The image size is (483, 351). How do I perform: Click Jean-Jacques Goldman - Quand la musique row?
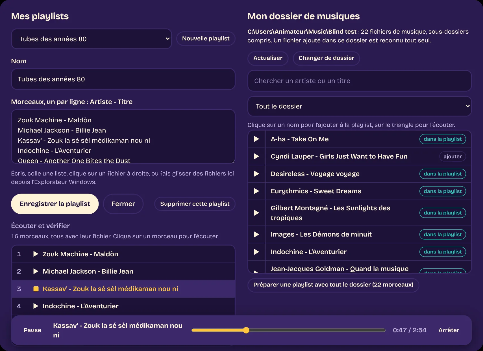[360, 267]
